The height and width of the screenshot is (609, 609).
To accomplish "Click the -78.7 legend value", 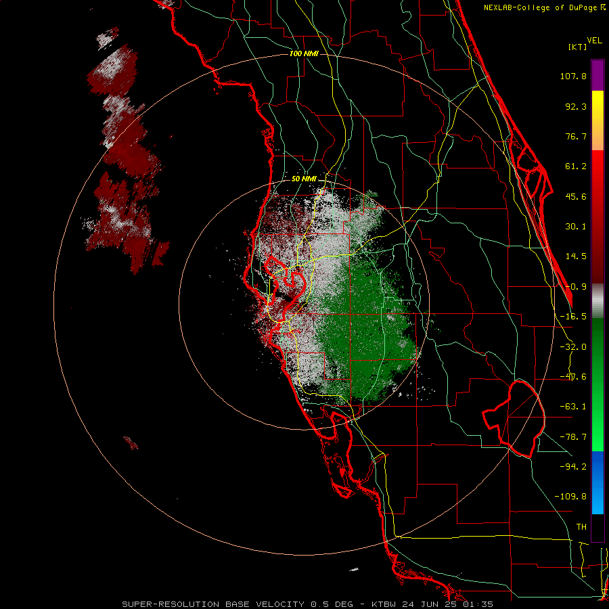I will pyautogui.click(x=573, y=437).
